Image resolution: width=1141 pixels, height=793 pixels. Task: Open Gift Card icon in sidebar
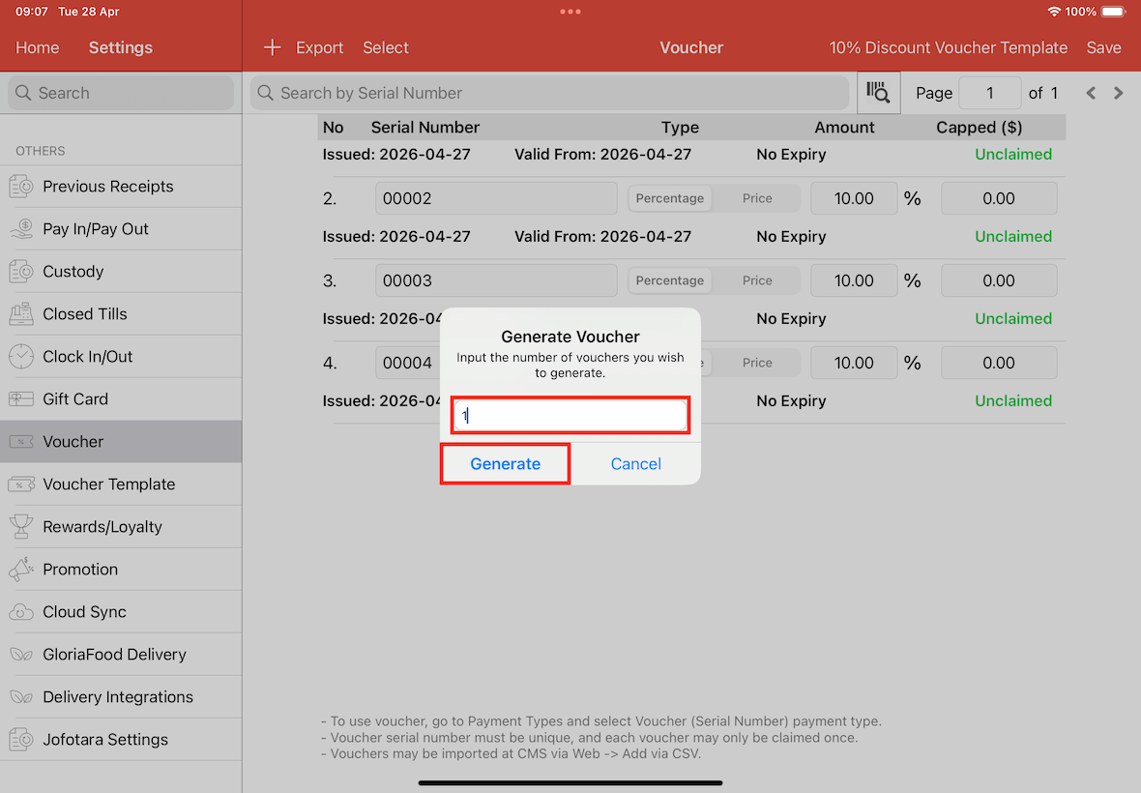pos(21,398)
